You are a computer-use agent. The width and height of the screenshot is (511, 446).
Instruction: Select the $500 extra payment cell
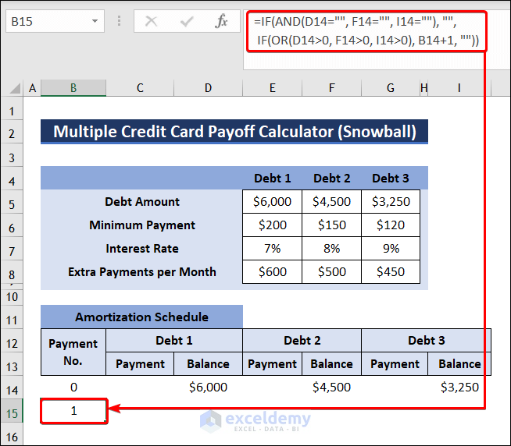[x=331, y=271]
